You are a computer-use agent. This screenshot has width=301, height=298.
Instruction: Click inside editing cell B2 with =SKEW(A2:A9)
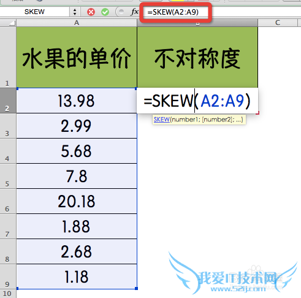click(x=197, y=101)
